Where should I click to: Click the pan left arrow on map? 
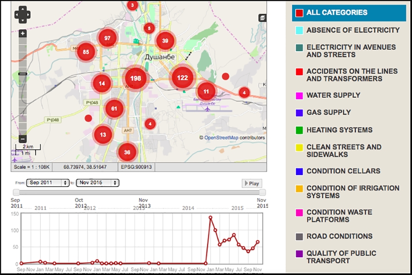point(16,15)
